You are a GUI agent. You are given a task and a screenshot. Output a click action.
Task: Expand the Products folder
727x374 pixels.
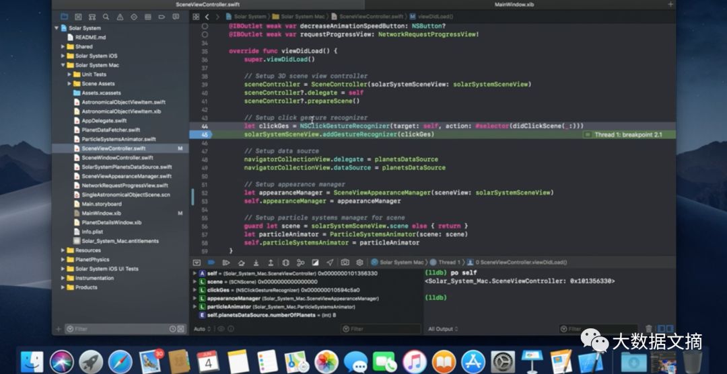point(63,287)
